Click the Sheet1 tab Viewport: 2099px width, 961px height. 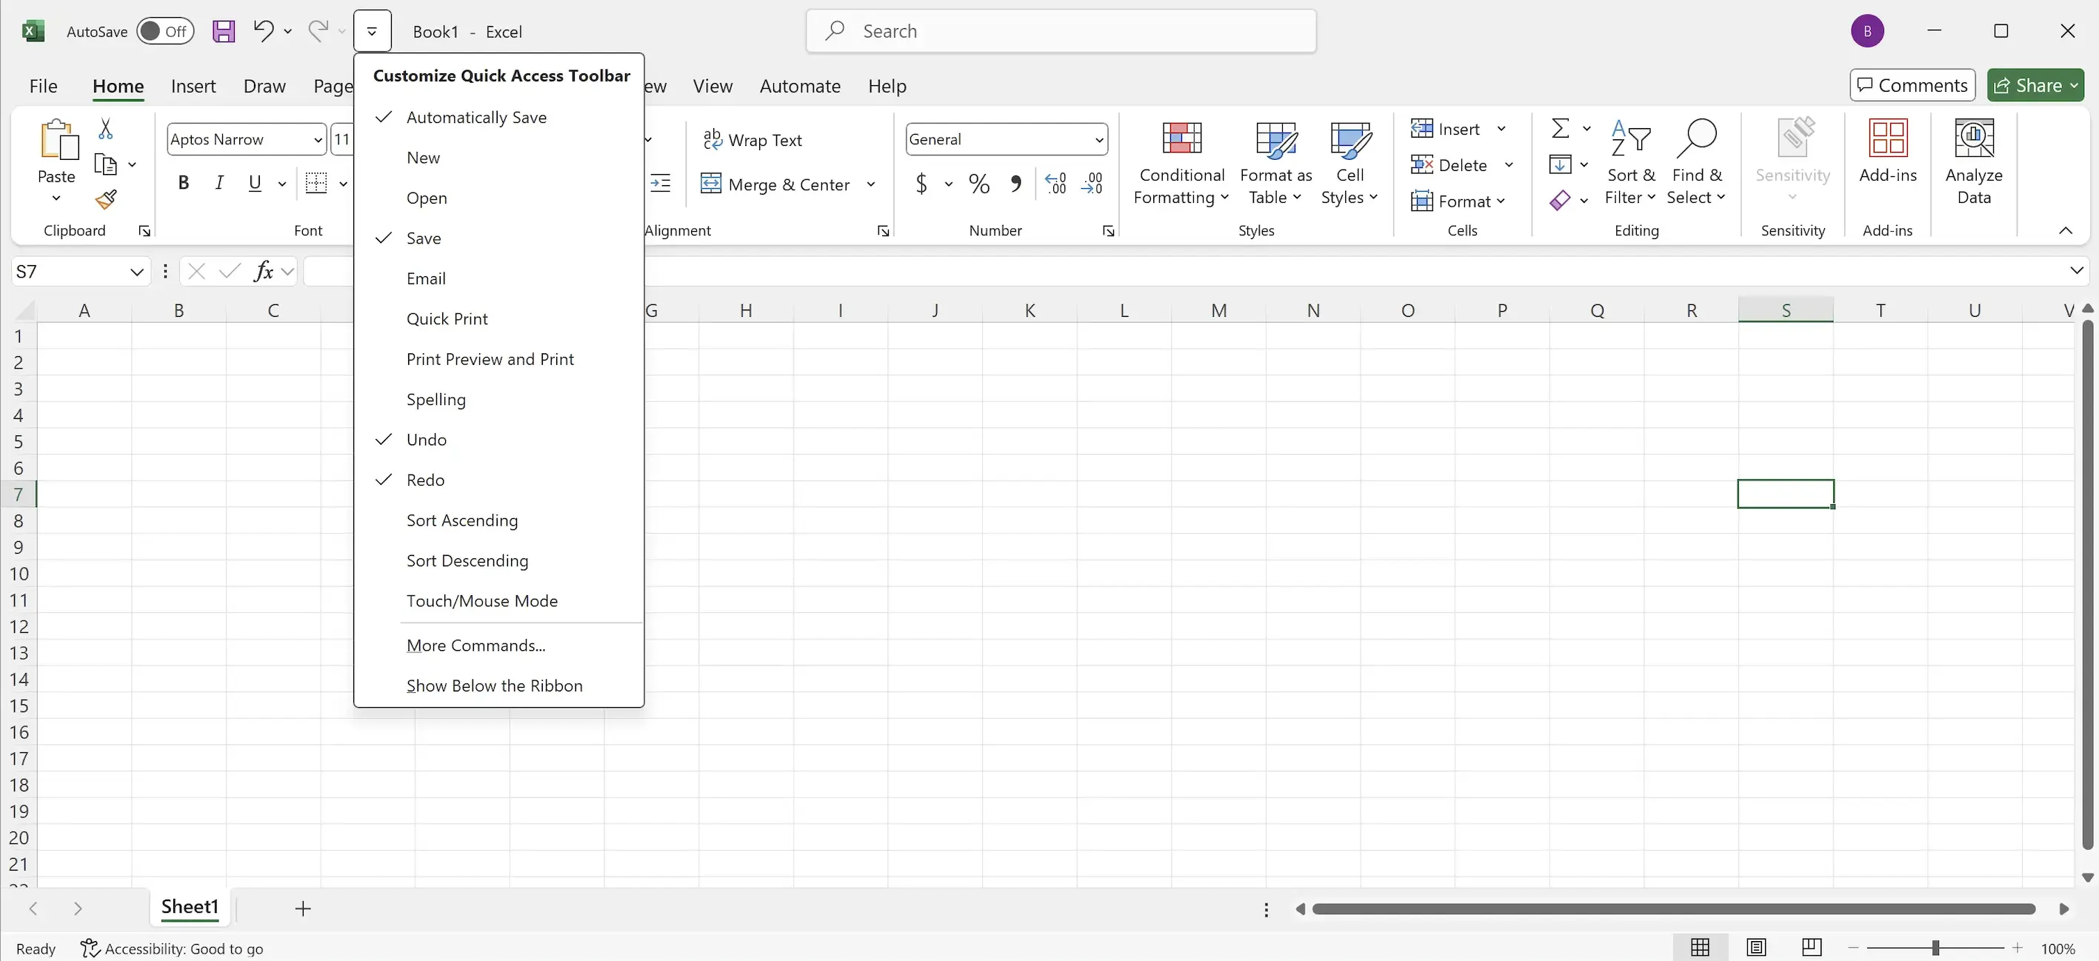click(x=190, y=906)
